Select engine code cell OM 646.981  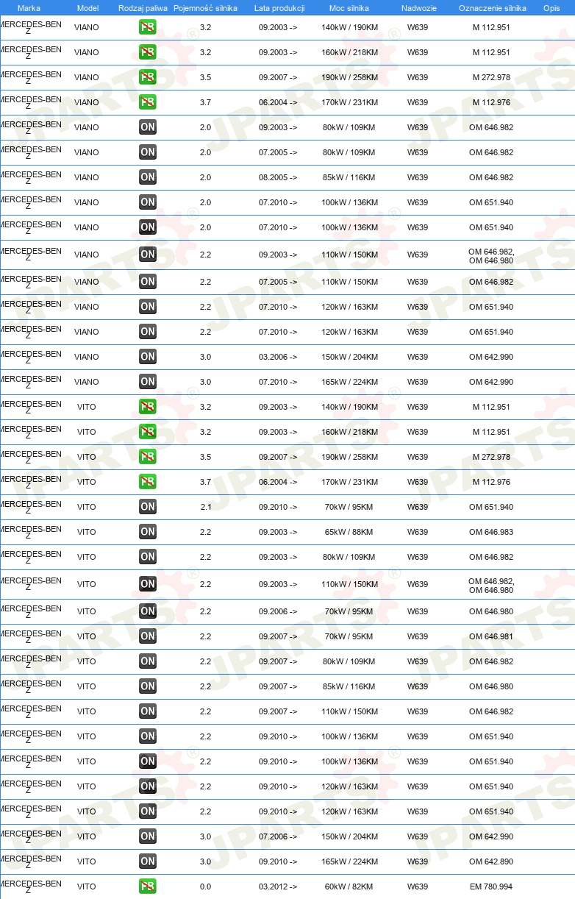point(491,636)
